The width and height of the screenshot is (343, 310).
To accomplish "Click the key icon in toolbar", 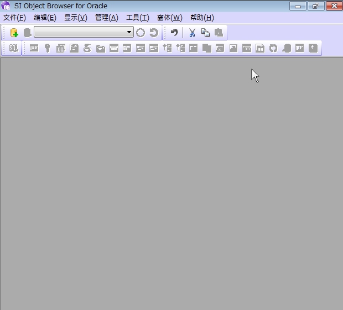I will coord(47,48).
